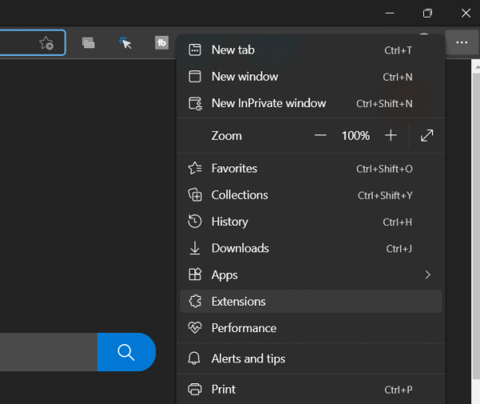The image size is (480, 404).
Task: Open a New InPrivate window
Action: click(x=310, y=103)
